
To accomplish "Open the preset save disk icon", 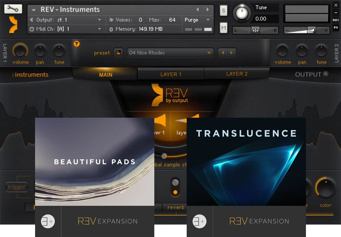I will (x=118, y=53).
